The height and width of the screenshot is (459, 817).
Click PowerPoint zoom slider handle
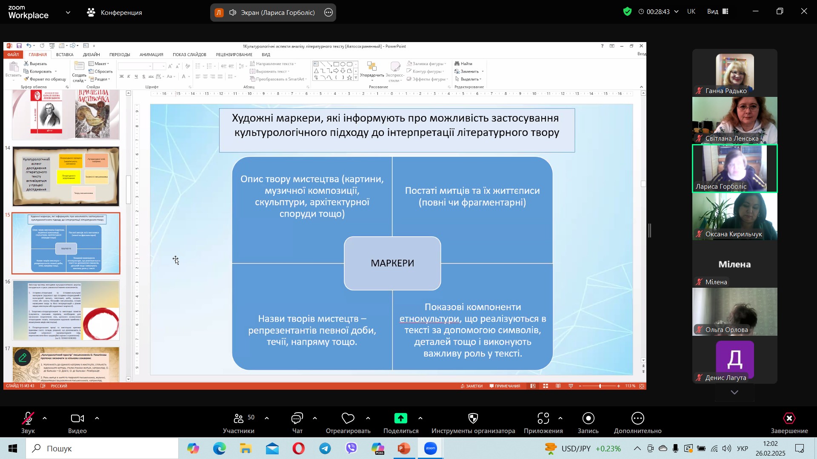(x=600, y=386)
